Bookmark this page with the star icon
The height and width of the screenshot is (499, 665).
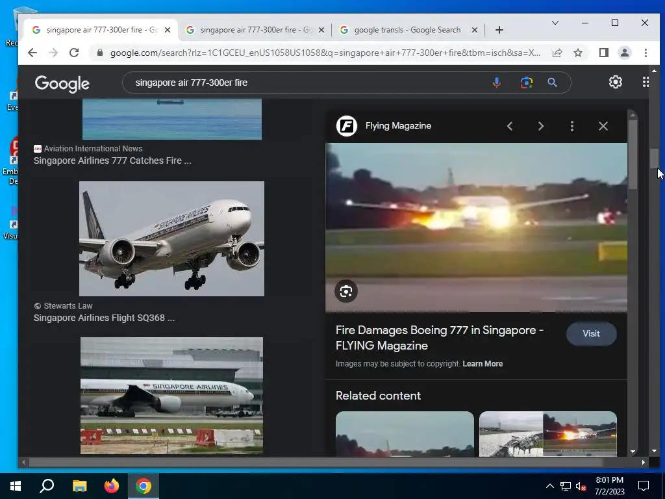(577, 53)
